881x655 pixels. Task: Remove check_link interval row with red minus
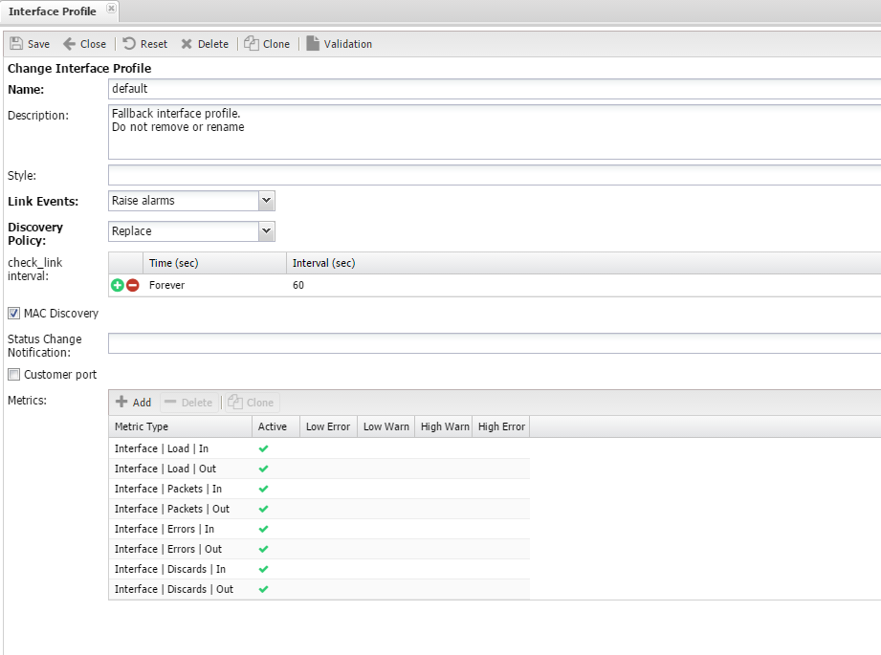[133, 285]
